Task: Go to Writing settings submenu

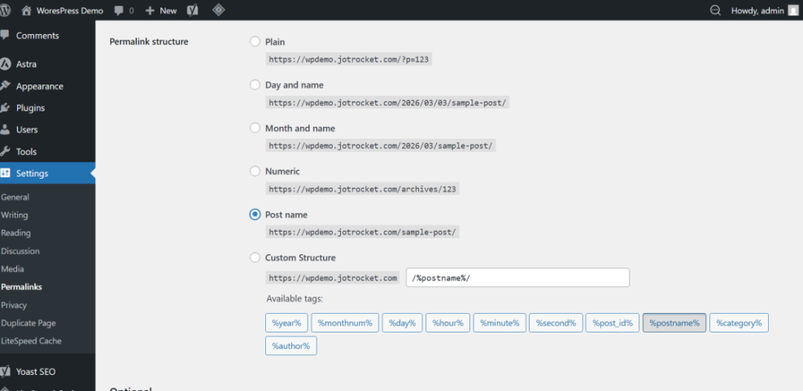Action: (x=15, y=215)
